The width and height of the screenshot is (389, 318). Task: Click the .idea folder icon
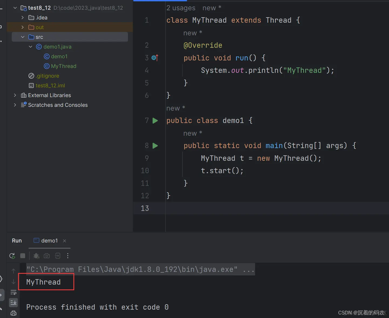31,18
